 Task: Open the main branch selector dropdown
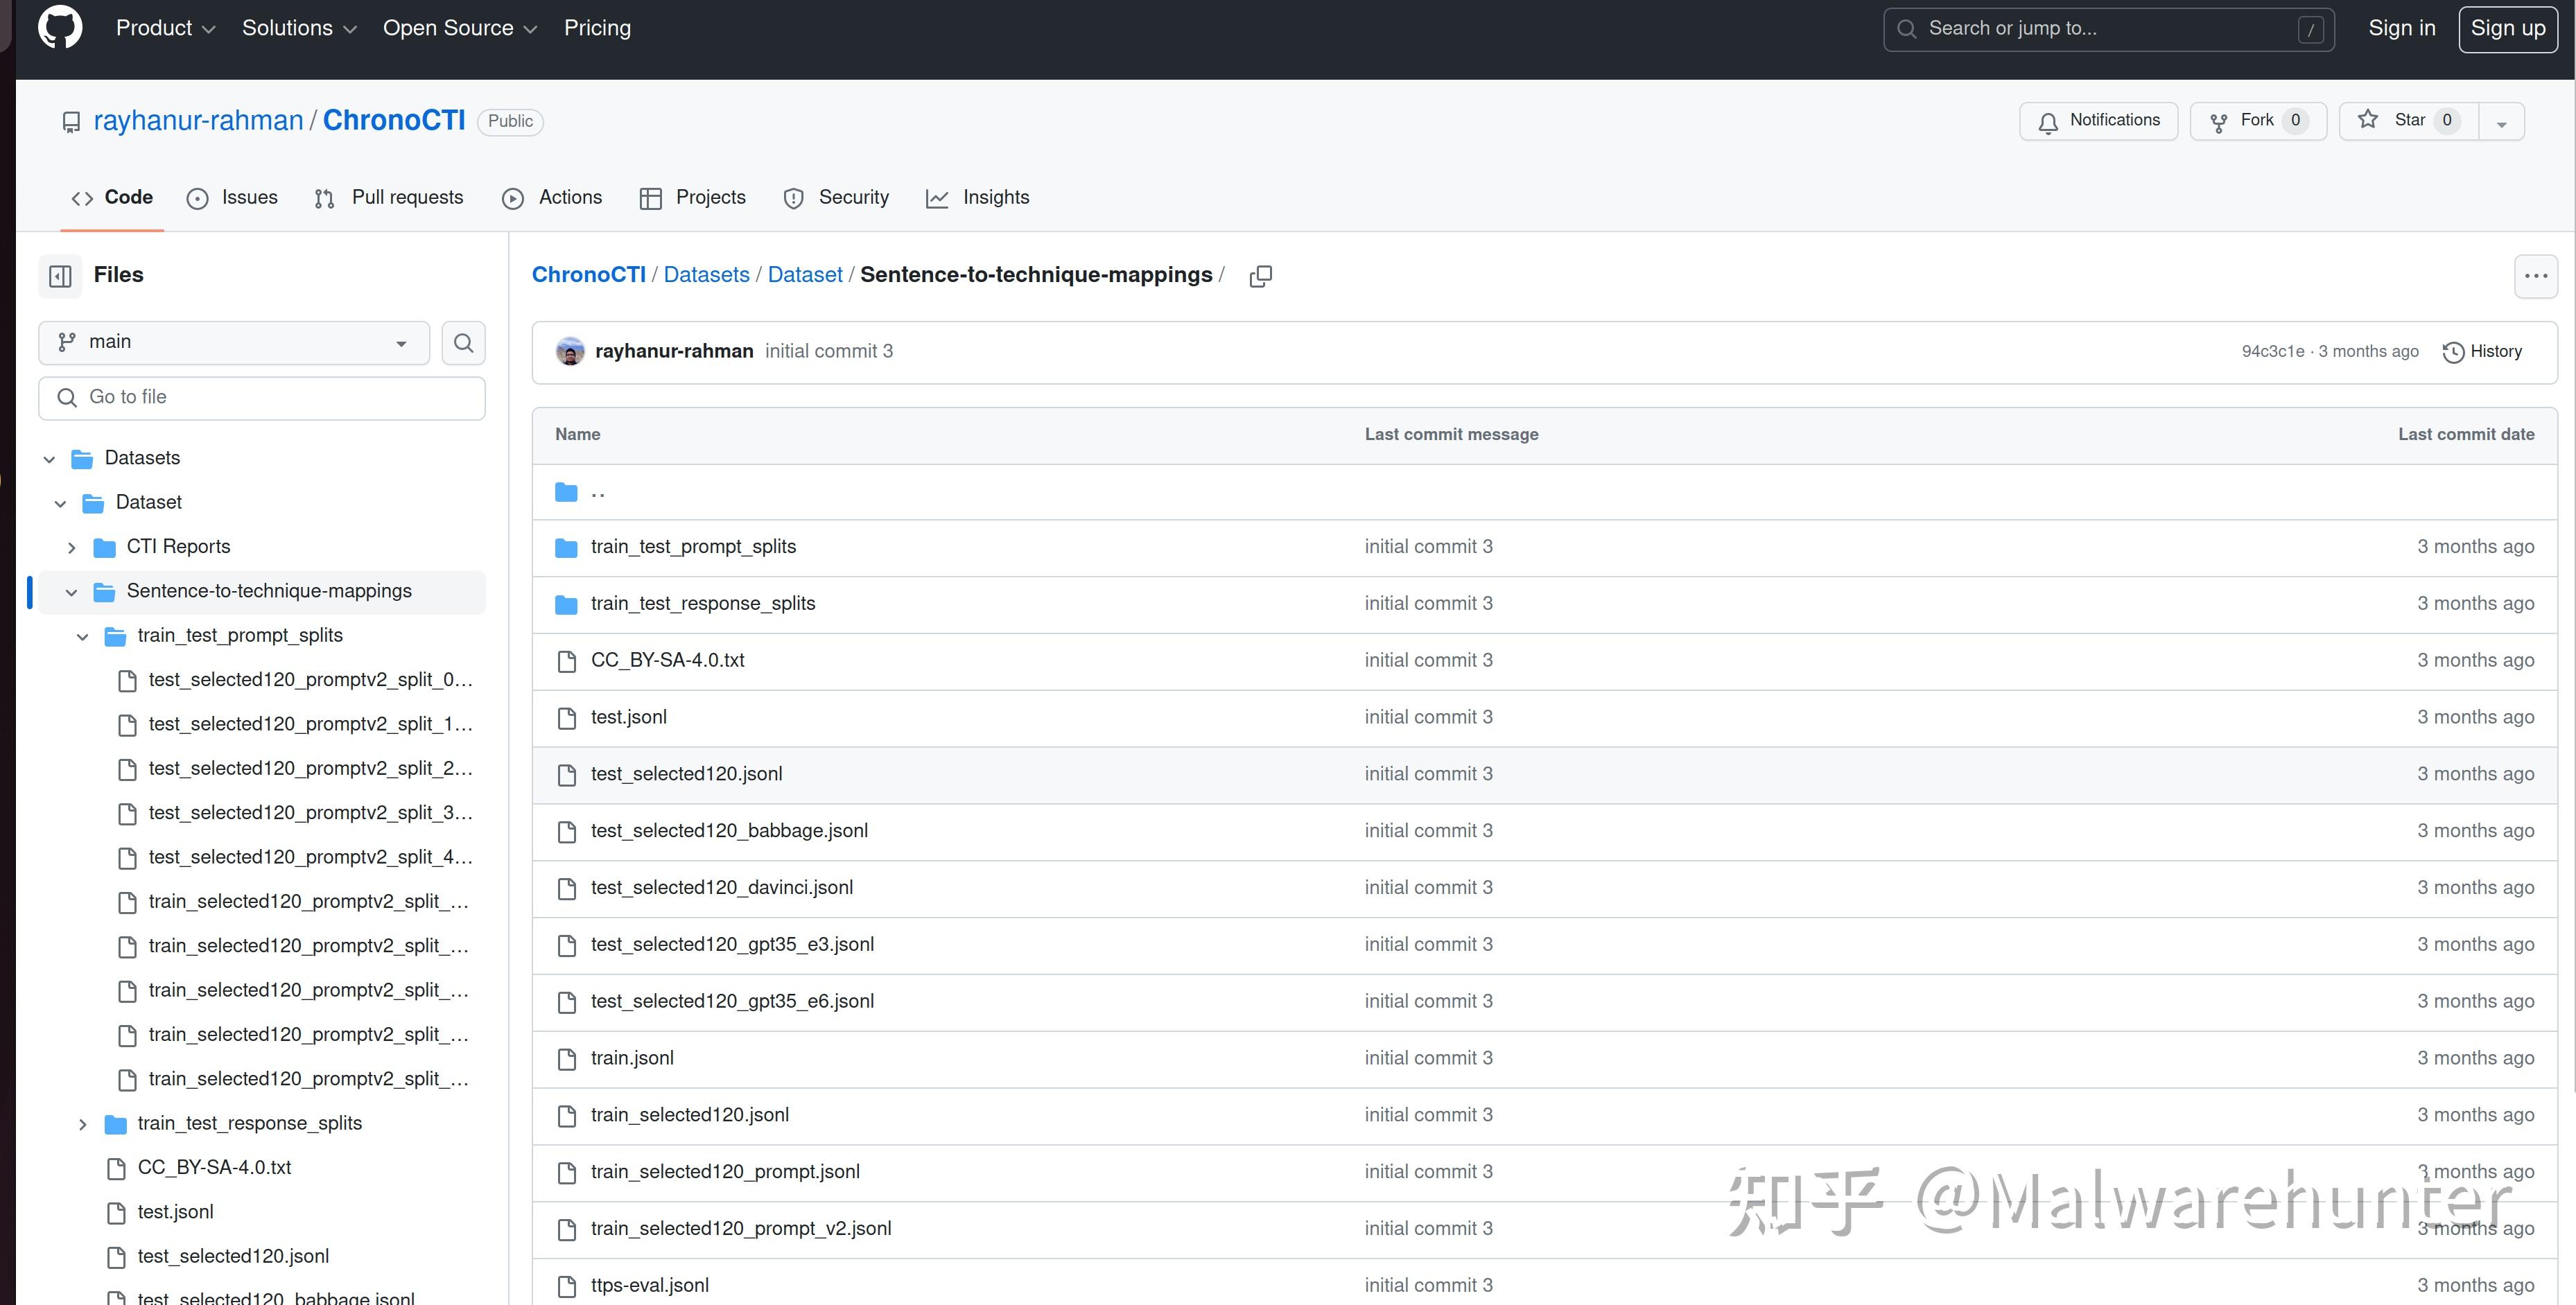233,343
